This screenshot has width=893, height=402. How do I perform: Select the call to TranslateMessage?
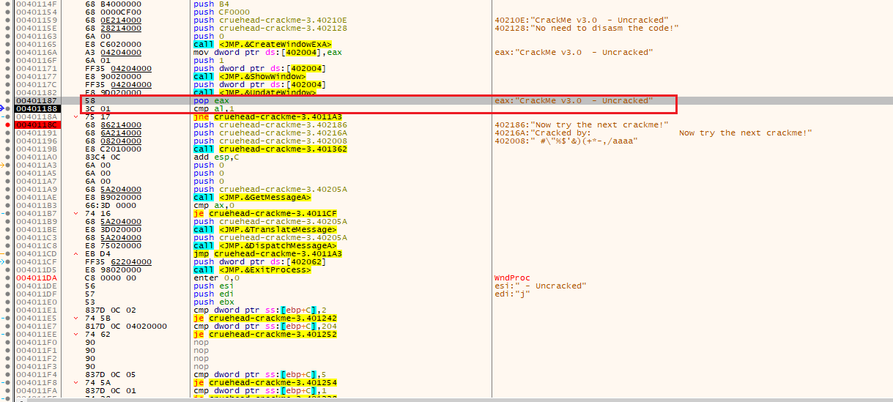(264, 229)
